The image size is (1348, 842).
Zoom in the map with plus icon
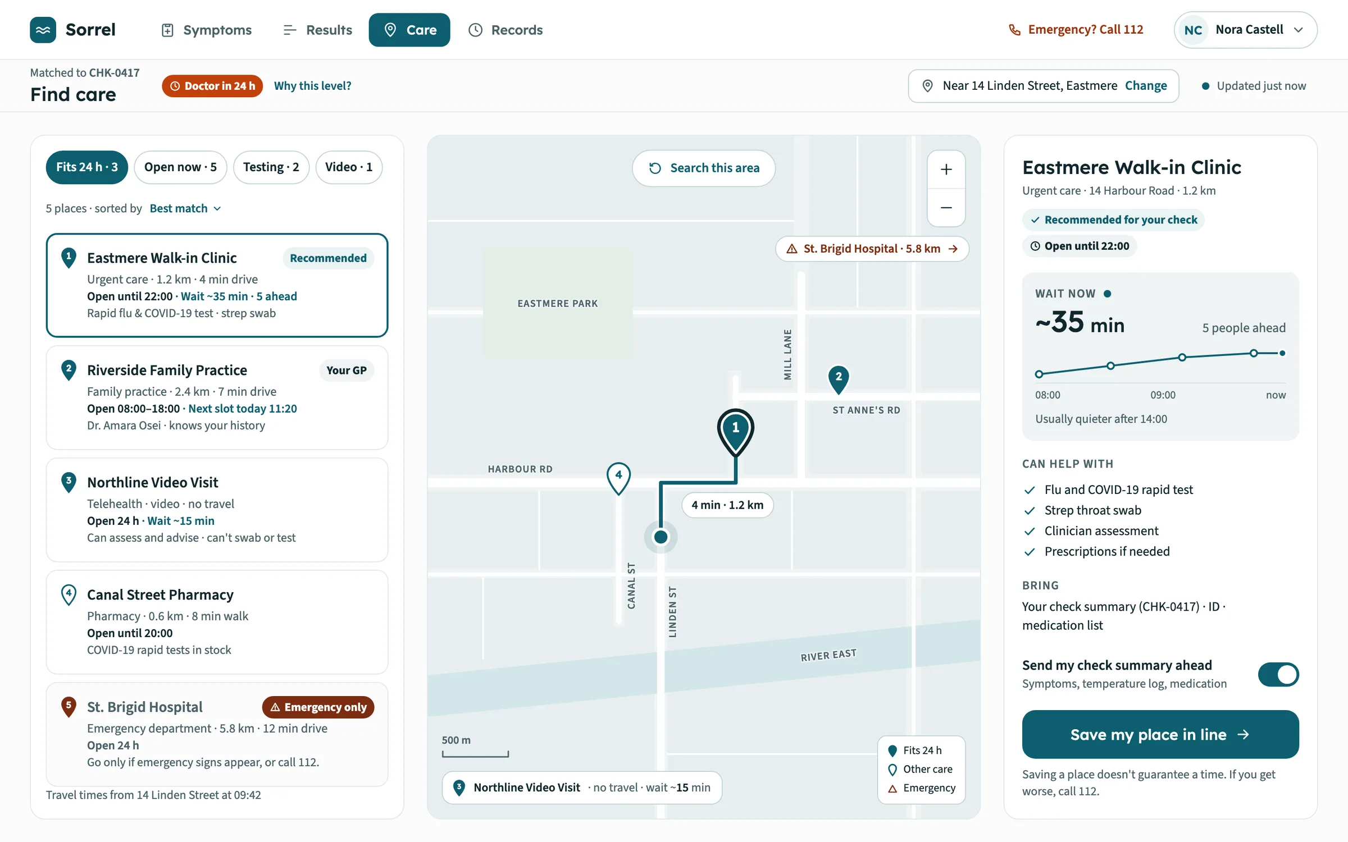pyautogui.click(x=946, y=170)
